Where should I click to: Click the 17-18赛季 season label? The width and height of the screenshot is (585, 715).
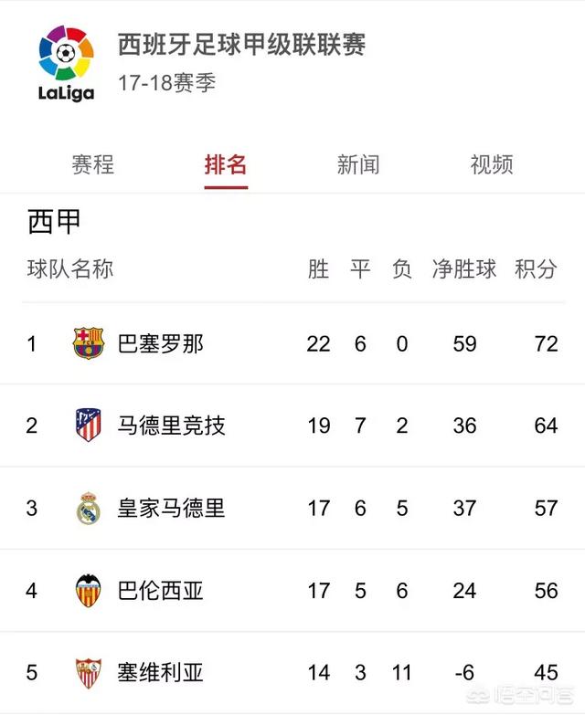166,83
